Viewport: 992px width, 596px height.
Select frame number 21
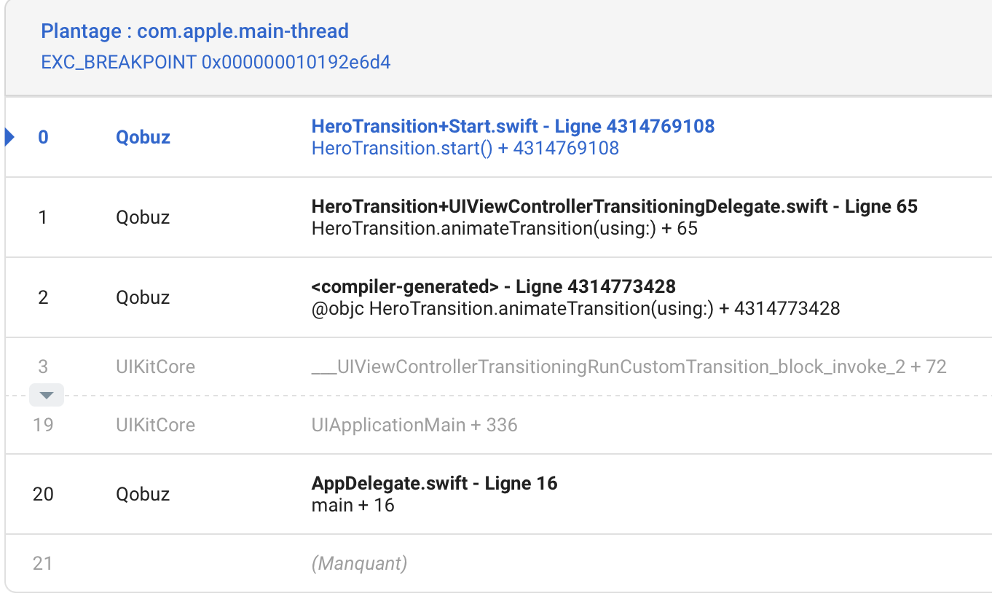click(x=43, y=563)
